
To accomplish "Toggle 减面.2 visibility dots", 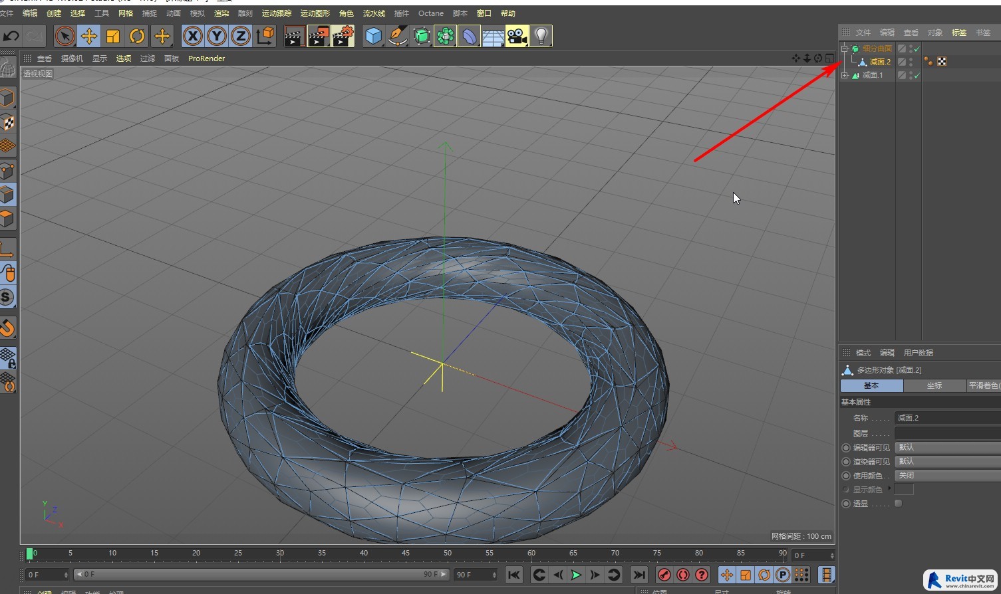I will click(x=911, y=62).
